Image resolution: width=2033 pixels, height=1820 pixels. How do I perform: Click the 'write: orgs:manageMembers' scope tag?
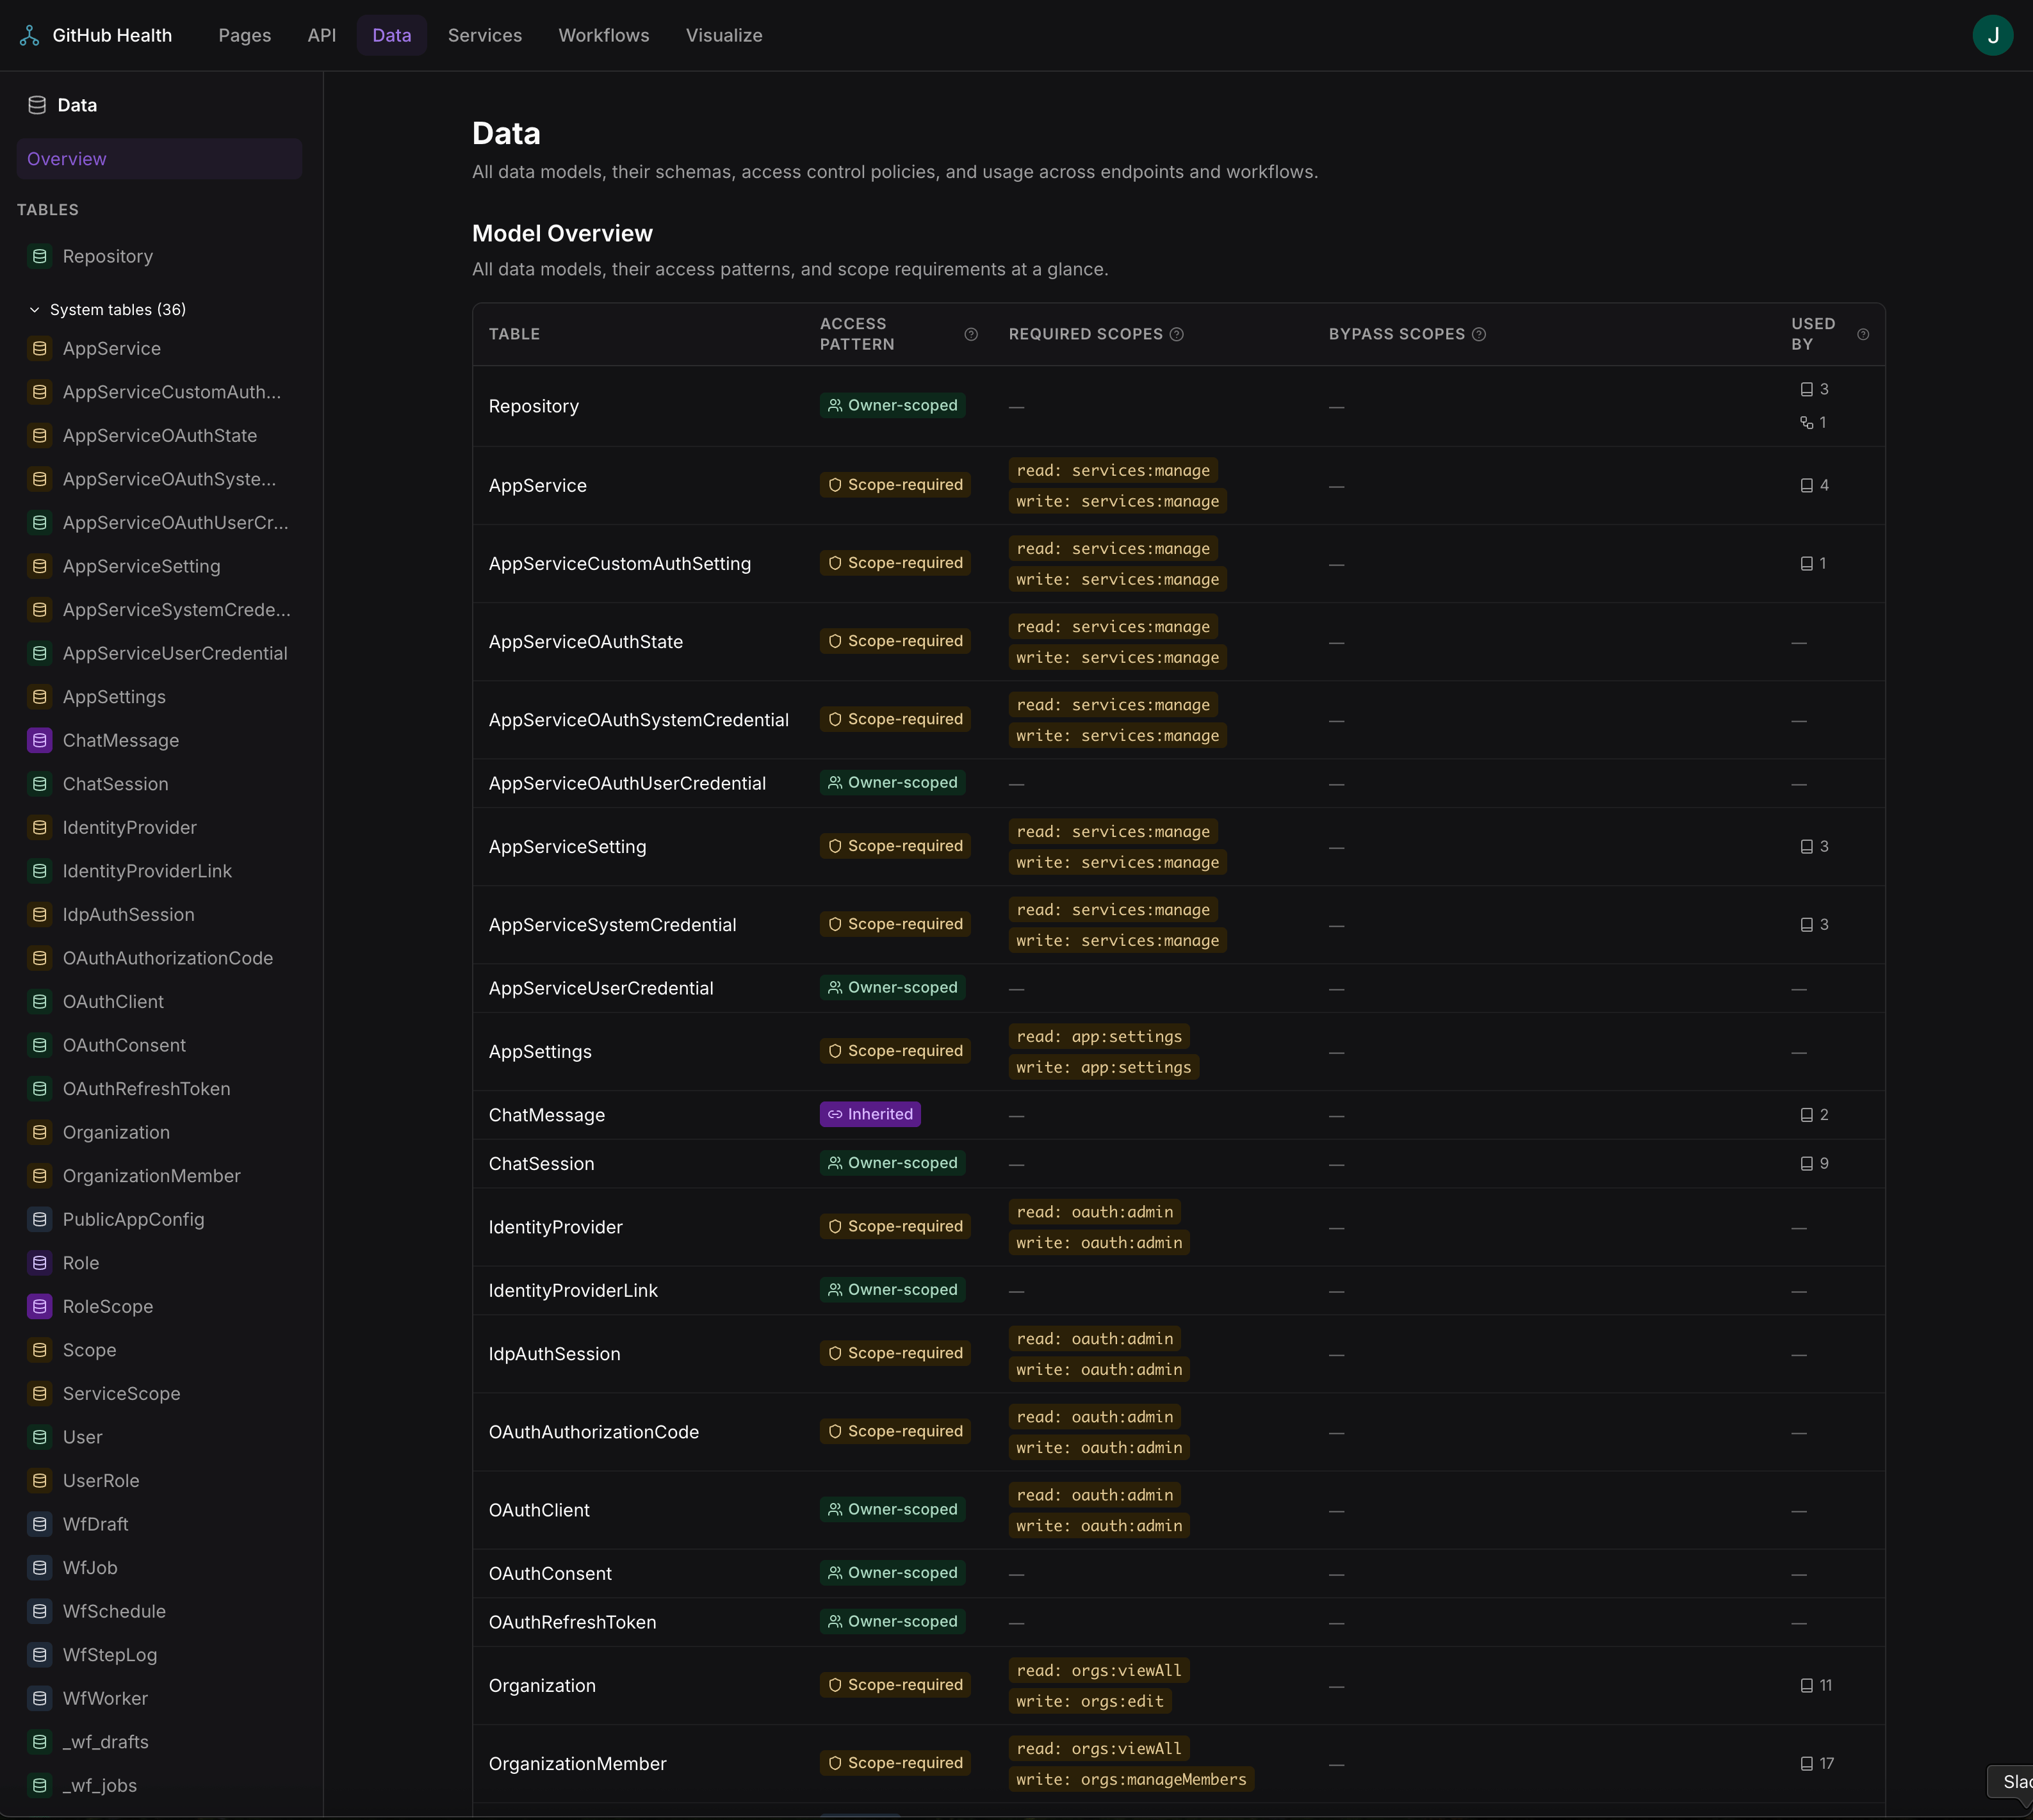[1131, 1779]
